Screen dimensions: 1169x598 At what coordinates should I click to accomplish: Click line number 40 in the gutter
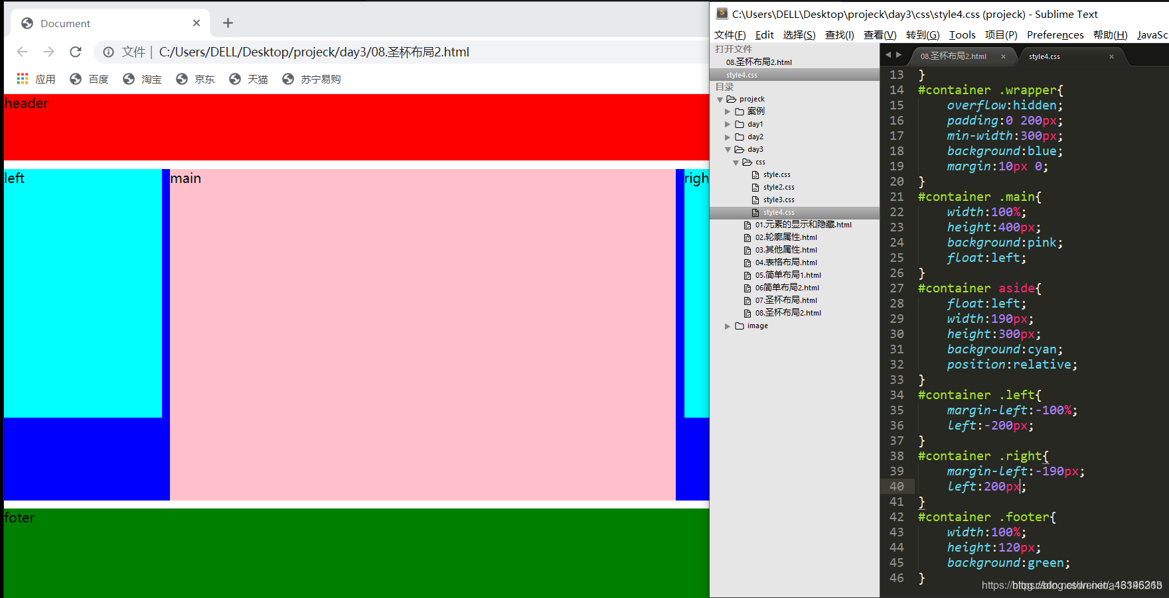point(896,487)
